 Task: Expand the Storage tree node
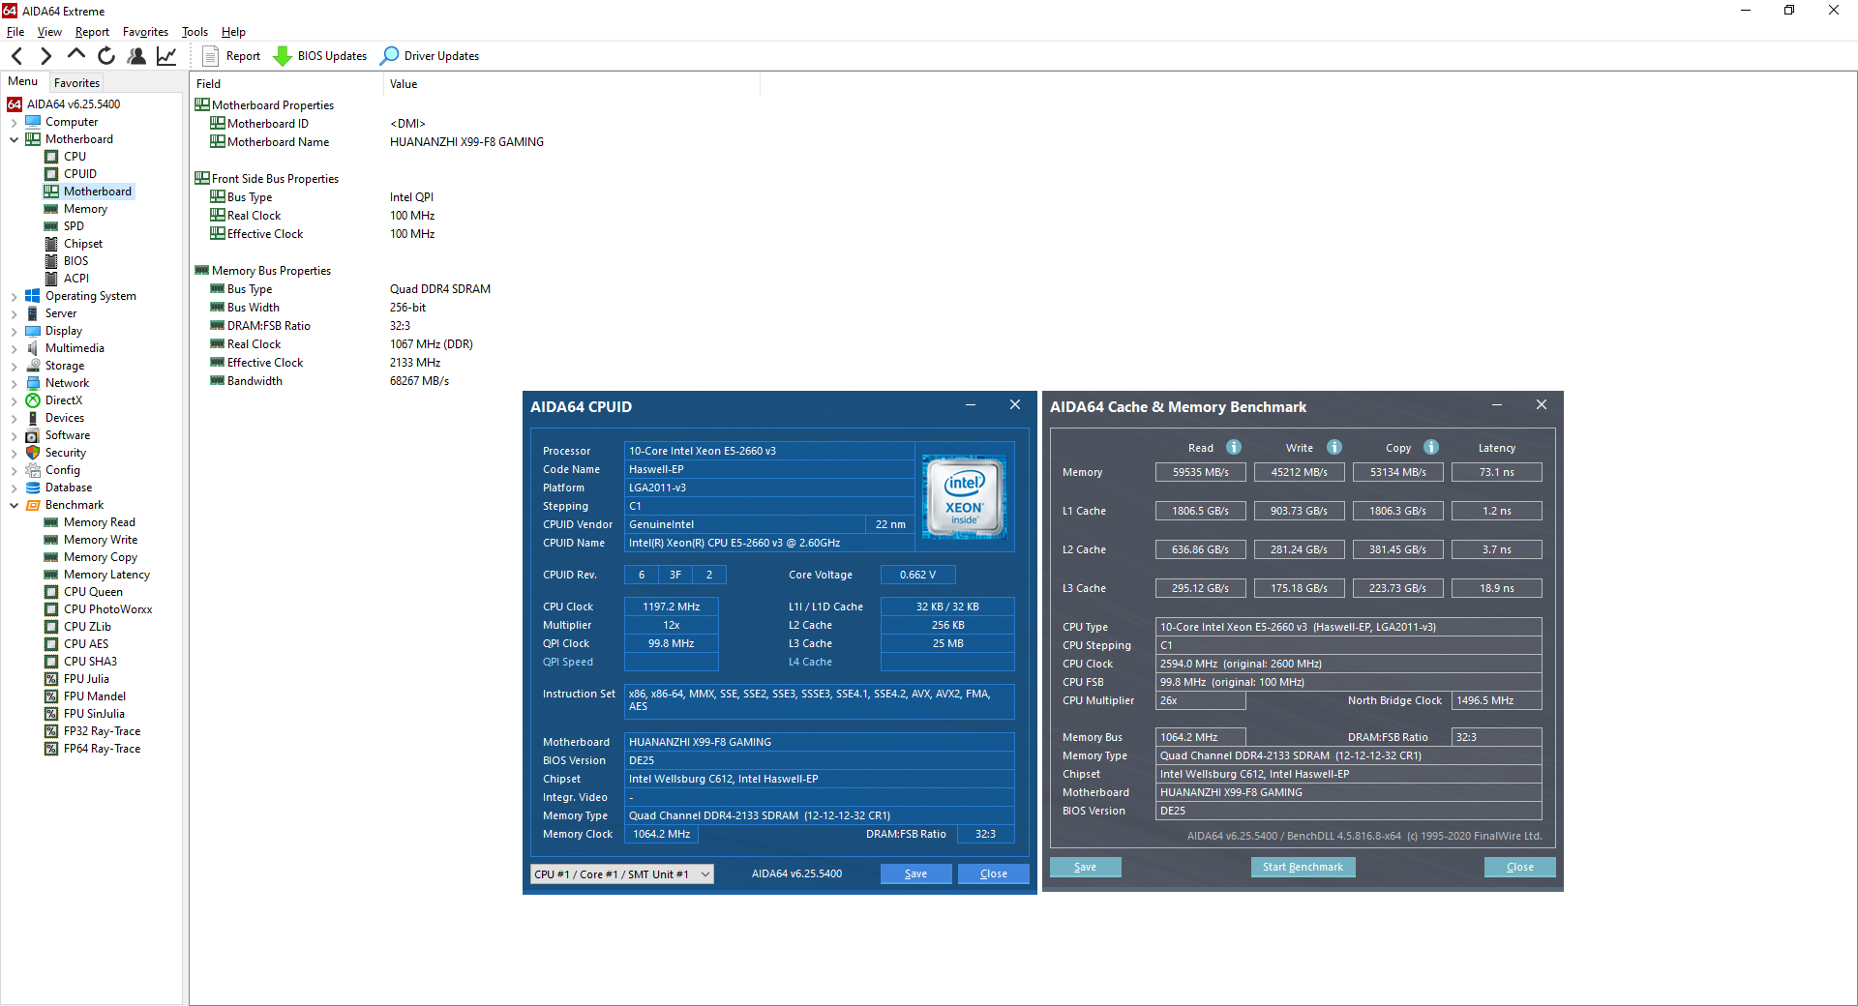(x=15, y=366)
